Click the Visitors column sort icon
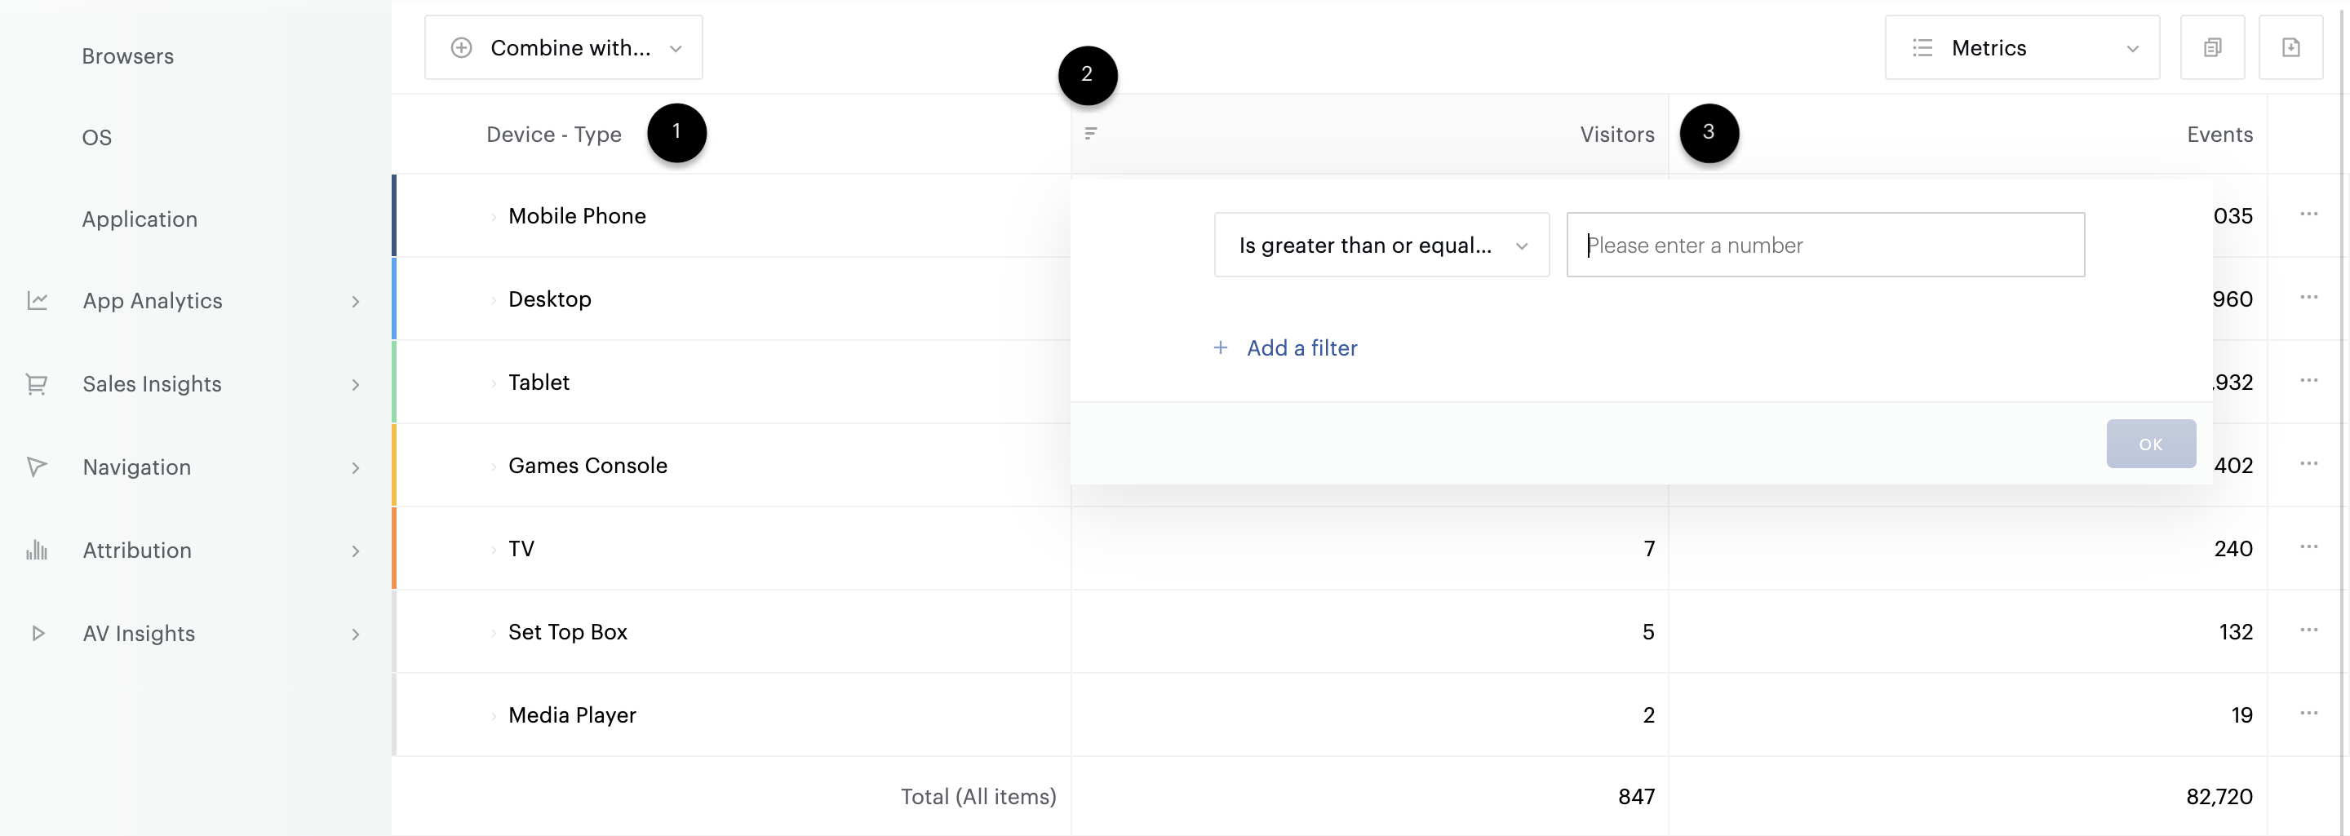This screenshot has width=2350, height=836. 1090,134
